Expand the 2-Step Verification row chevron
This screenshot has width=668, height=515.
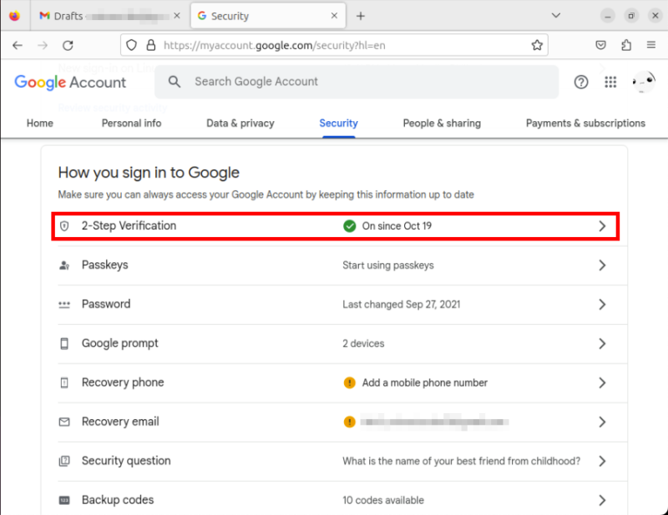pyautogui.click(x=603, y=225)
